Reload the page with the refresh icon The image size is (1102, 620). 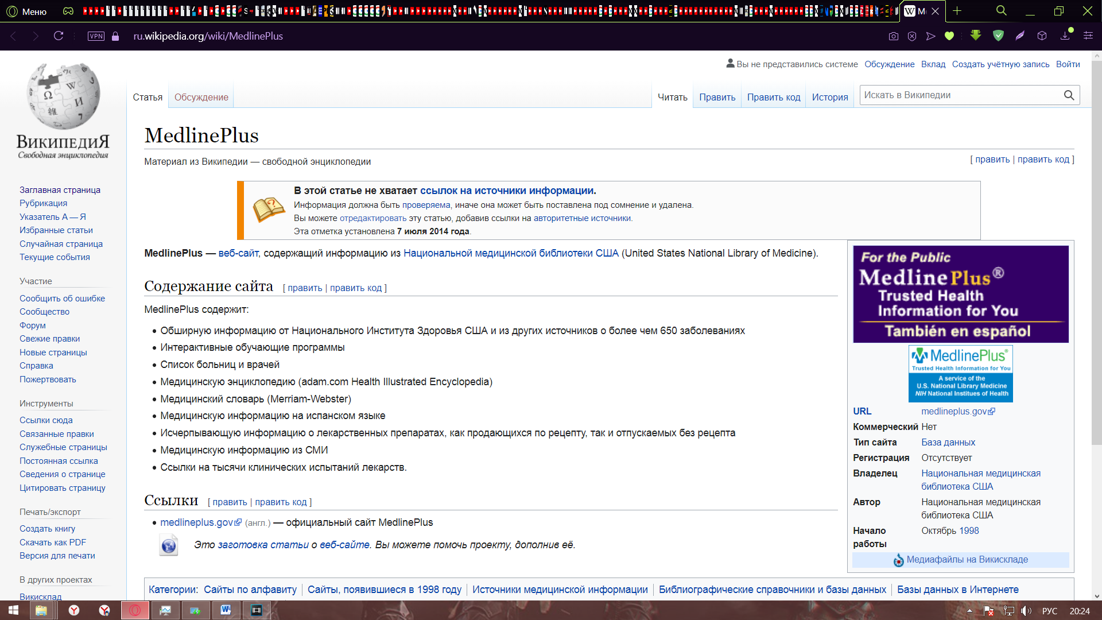[59, 36]
